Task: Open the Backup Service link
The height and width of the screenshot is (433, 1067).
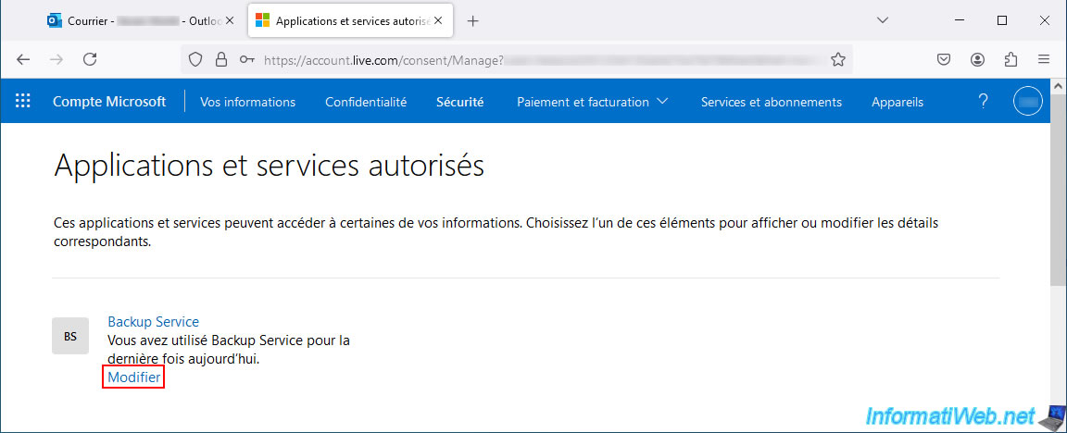Action: coord(153,322)
